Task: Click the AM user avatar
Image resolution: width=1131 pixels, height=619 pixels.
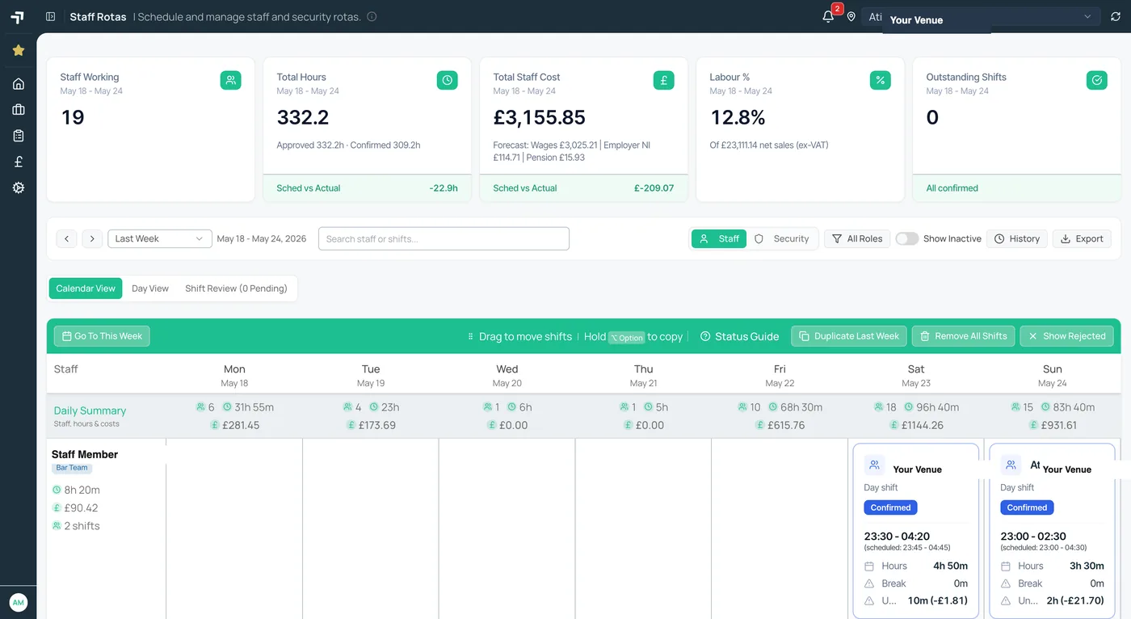Action: (18, 602)
